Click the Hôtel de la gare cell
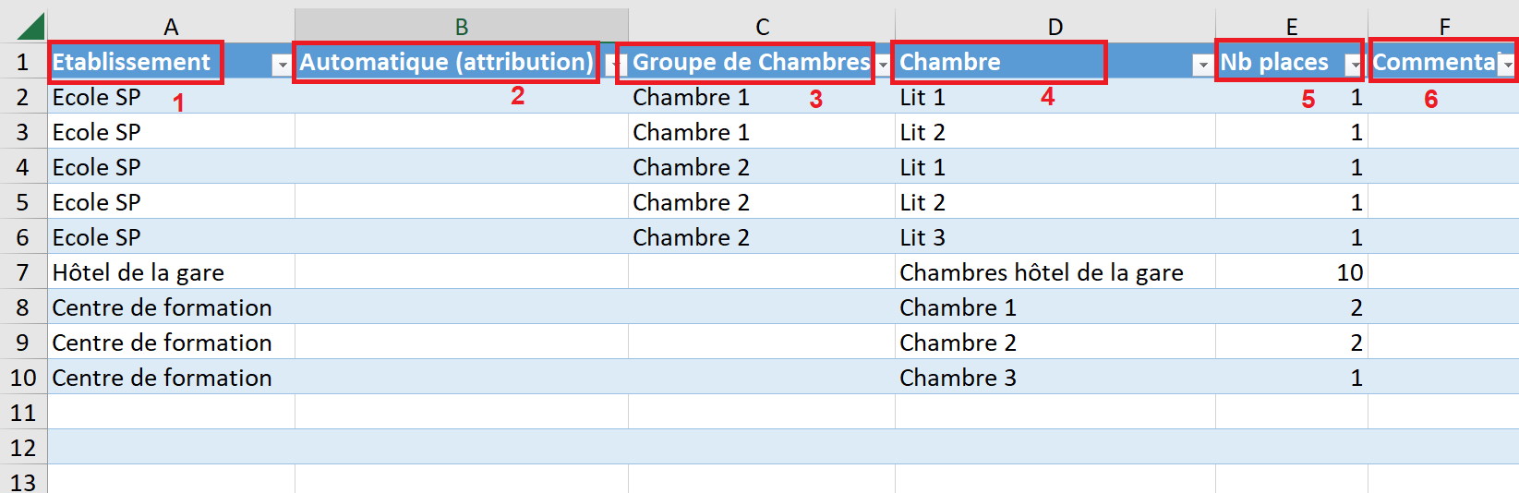This screenshot has width=1519, height=493. point(139,272)
